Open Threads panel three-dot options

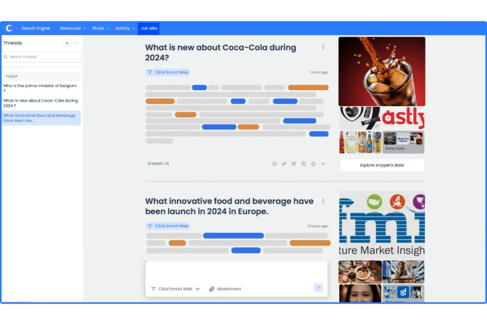[75, 43]
